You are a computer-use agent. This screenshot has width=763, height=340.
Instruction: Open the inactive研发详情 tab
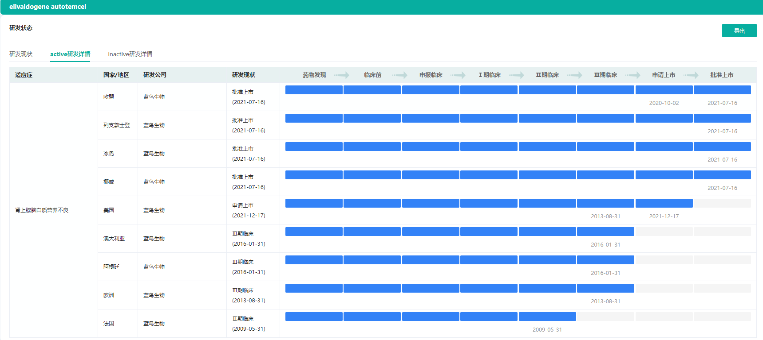click(130, 54)
